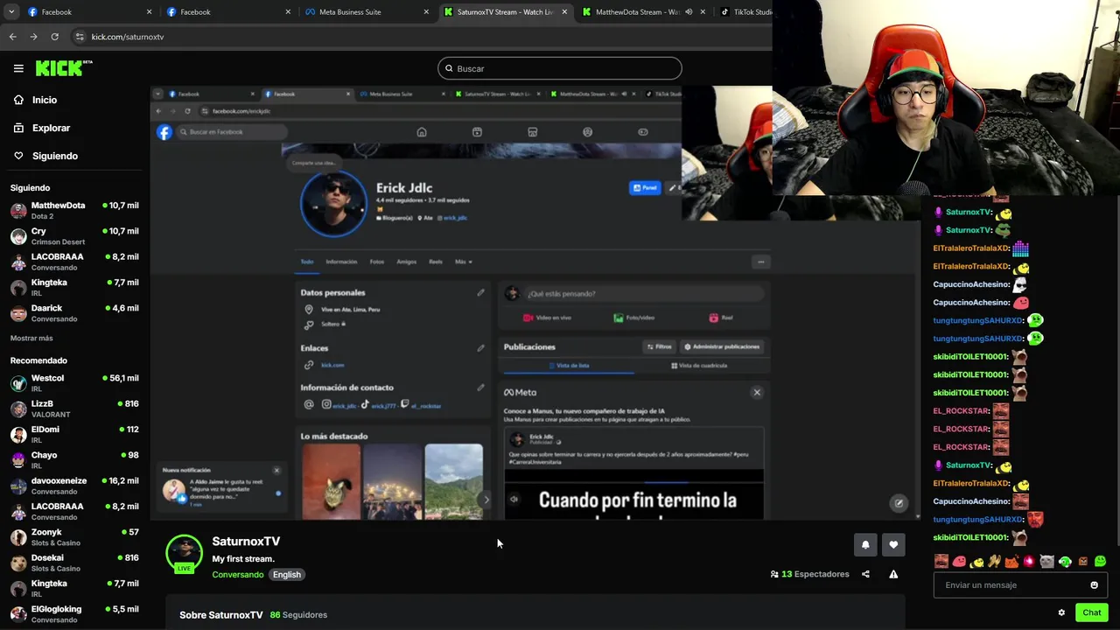Pick the yellow bee quick emote

coord(976,561)
